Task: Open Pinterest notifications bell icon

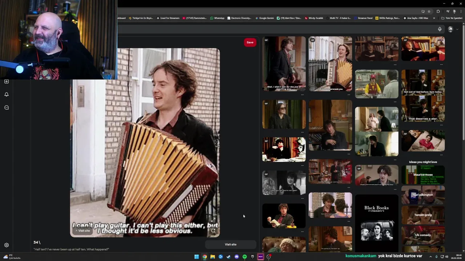Action: pyautogui.click(x=7, y=95)
